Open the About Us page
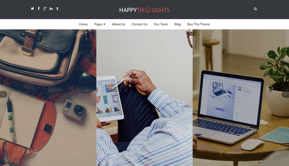This screenshot has width=289, height=166. point(118,24)
